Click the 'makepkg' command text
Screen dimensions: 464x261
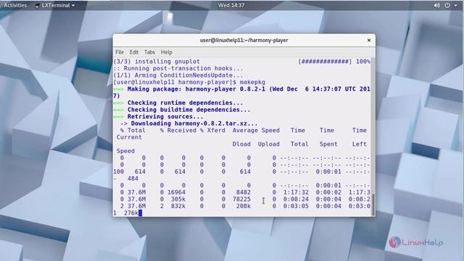pos(252,82)
